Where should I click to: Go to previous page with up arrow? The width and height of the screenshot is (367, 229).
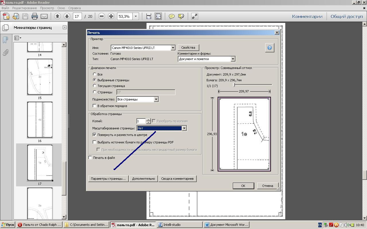[x=57, y=16]
